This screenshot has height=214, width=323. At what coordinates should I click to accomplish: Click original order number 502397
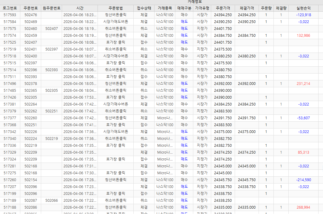[x=52, y=49]
